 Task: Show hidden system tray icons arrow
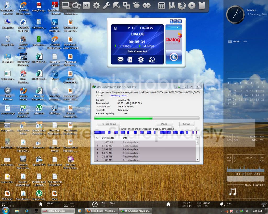coord(221,211)
